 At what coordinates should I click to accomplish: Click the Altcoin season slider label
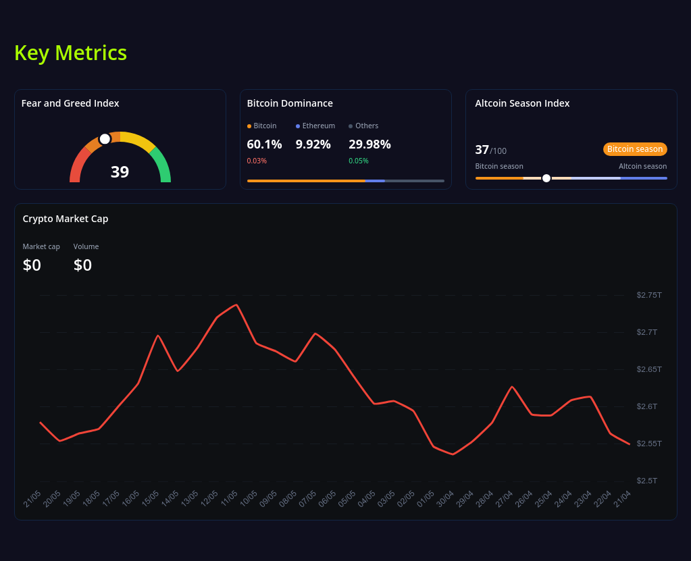point(642,167)
